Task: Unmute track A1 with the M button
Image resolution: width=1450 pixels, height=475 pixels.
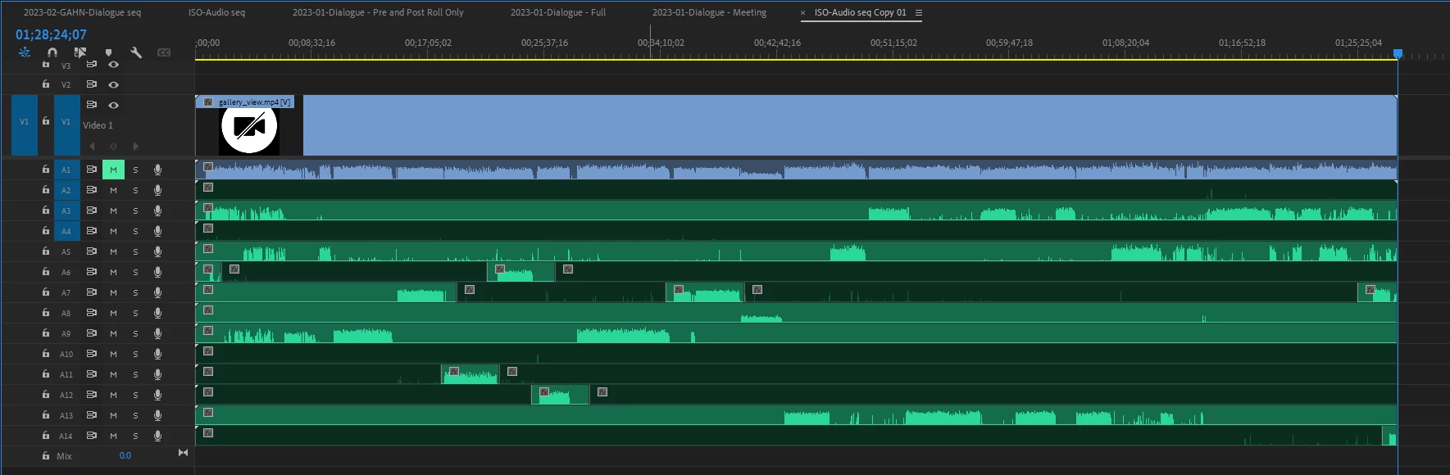Action: [x=113, y=170]
